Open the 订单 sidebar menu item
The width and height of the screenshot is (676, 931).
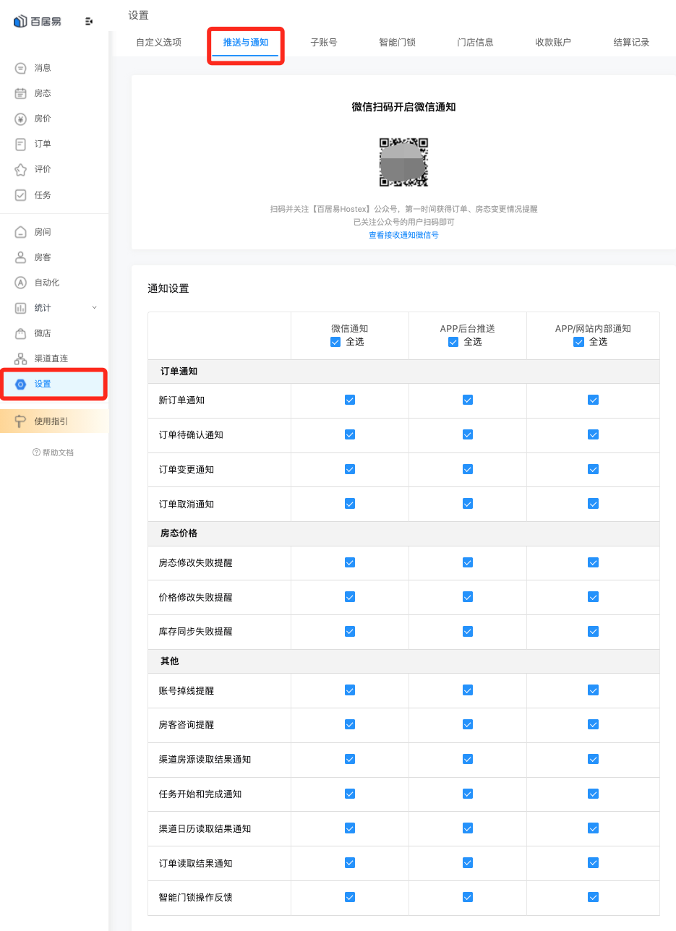[x=54, y=144]
